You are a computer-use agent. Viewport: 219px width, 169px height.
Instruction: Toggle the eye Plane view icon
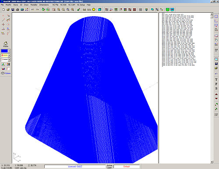[3, 73]
